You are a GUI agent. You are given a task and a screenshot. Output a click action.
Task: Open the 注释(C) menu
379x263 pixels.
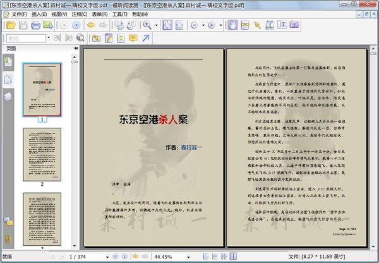81,13
